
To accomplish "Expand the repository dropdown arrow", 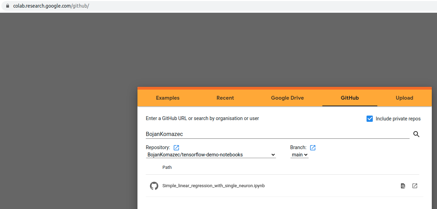I will (273, 155).
